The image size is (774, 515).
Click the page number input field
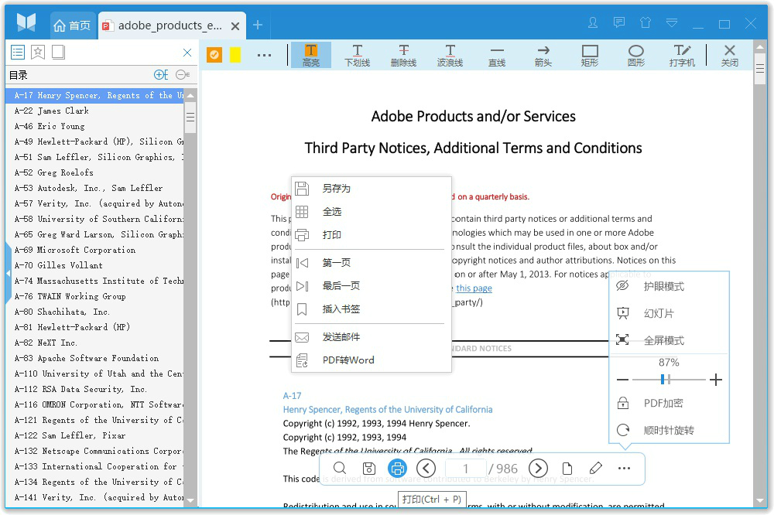tap(465, 468)
